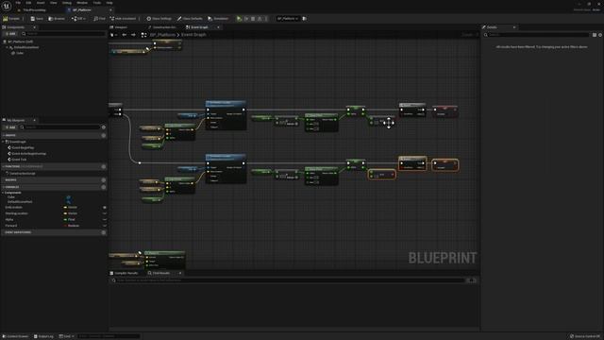Open the BP_Platform debug object dropdown
Screen dimensions: 604x340
coord(288,19)
